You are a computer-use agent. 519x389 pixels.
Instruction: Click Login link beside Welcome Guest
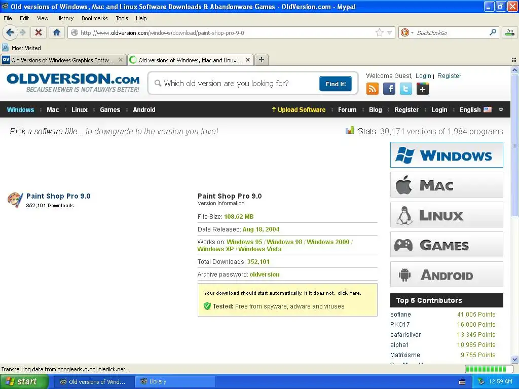(x=423, y=76)
